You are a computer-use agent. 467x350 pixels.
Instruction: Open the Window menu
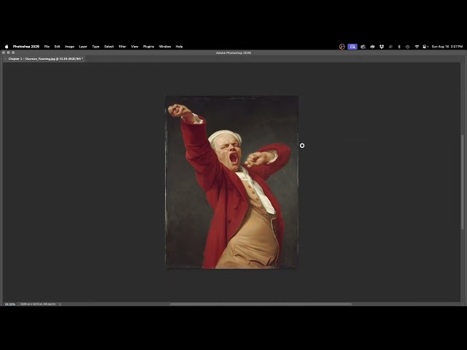(165, 47)
